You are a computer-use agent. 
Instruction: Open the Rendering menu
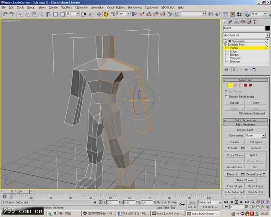coord(135,8)
